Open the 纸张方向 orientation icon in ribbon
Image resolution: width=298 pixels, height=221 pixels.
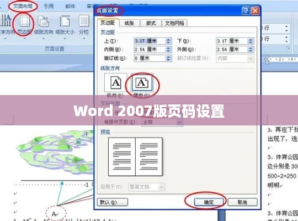(x=44, y=22)
